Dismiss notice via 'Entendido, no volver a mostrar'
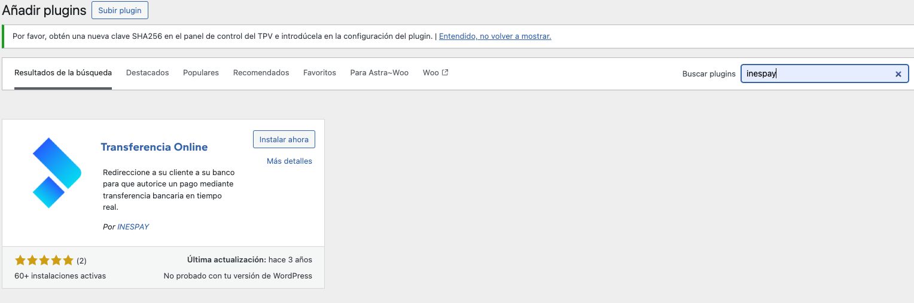The image size is (914, 303). [495, 36]
